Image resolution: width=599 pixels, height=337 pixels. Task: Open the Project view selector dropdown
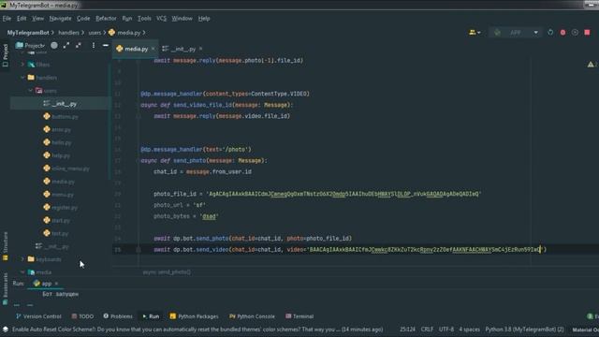point(31,46)
